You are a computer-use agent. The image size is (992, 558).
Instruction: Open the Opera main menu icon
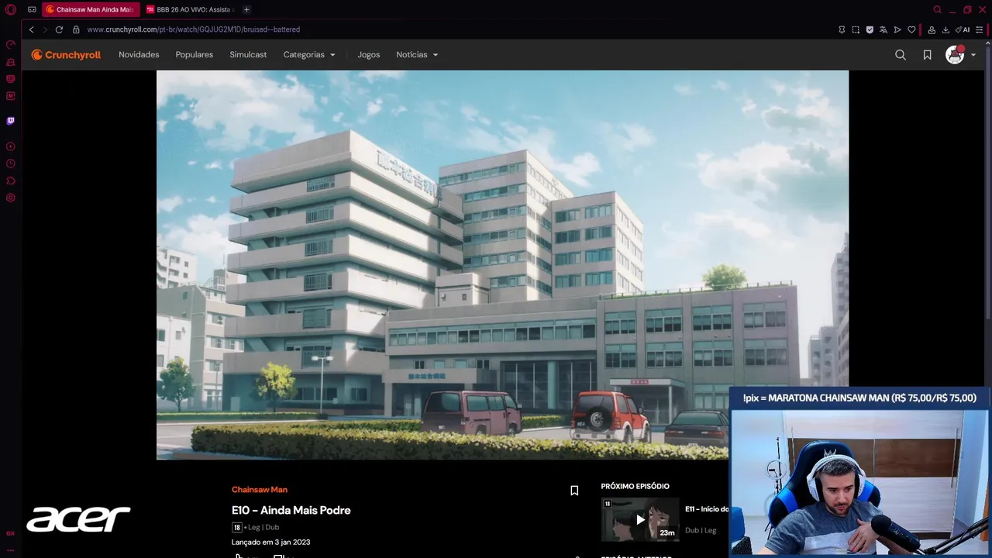coord(11,9)
